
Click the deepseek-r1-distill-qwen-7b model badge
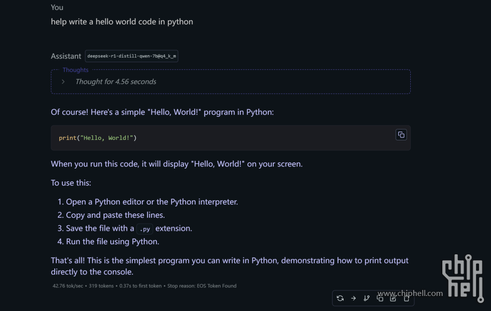[131, 56]
